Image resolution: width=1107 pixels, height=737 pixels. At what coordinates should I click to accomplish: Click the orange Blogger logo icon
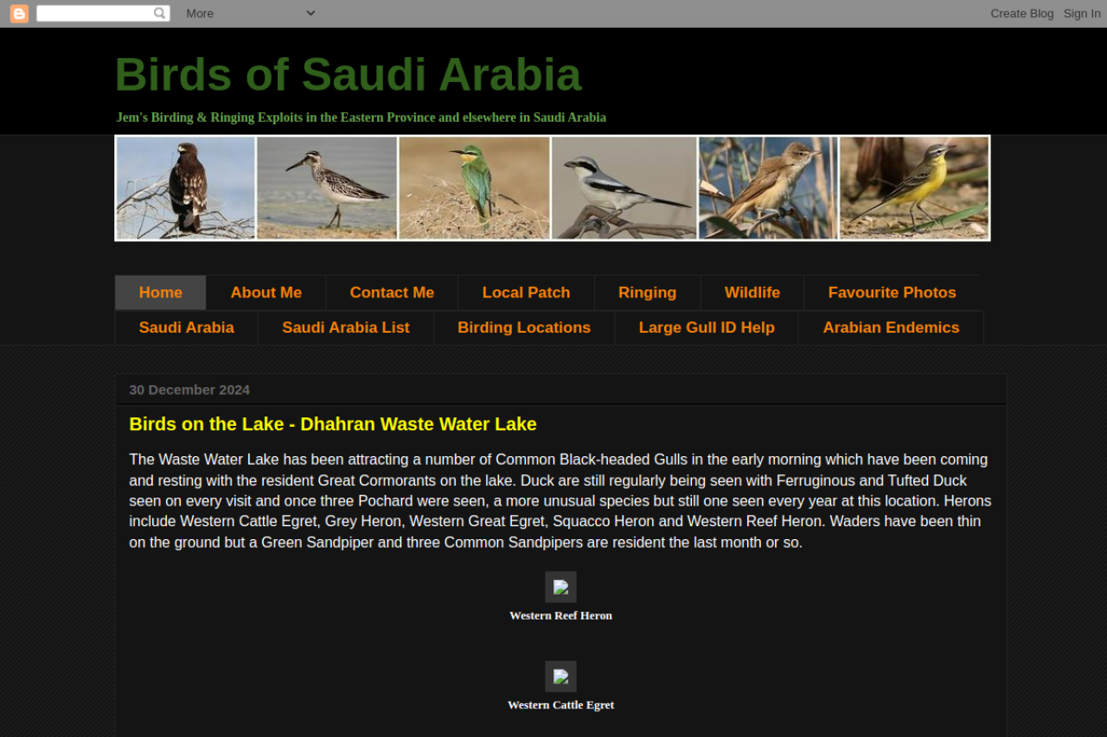click(x=19, y=14)
